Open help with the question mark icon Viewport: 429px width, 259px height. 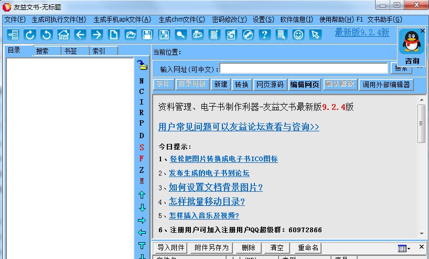pyautogui.click(x=264, y=35)
